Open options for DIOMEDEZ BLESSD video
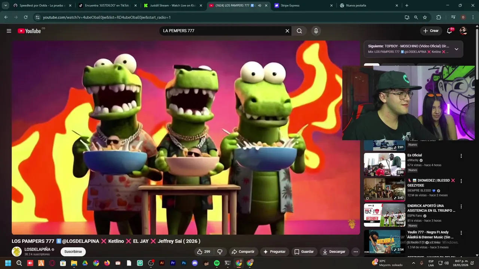479x269 pixels. 461,181
